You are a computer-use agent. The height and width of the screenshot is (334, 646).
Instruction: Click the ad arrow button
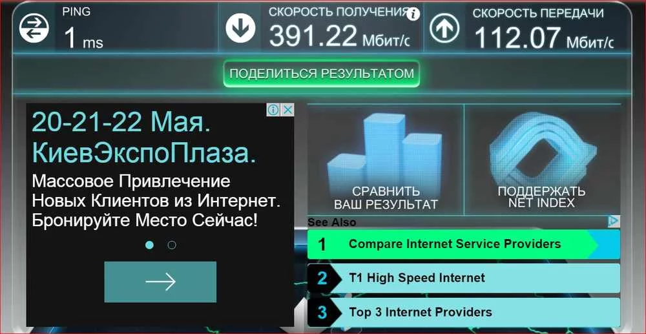[160, 282]
